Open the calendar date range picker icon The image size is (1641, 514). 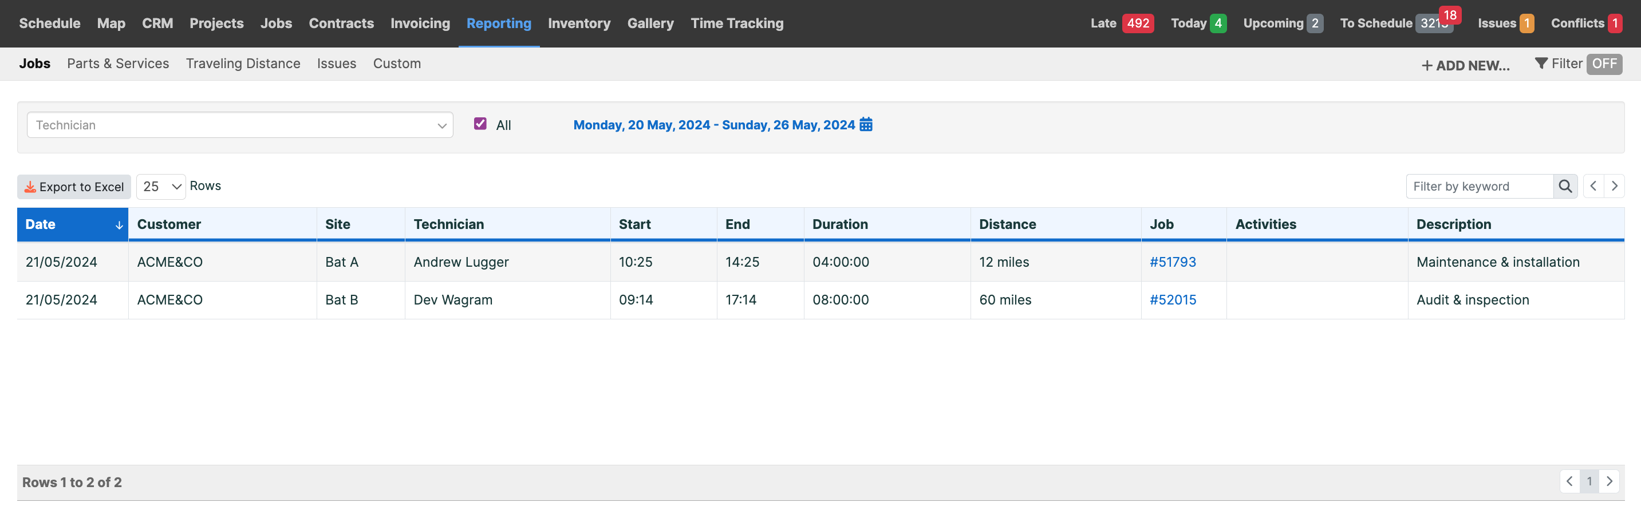click(x=866, y=124)
